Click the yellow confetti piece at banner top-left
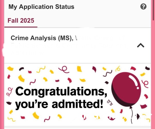This screenshot has height=129, width=155. [10, 69]
